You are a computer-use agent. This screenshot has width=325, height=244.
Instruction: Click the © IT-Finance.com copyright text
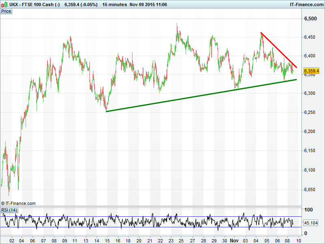18,203
